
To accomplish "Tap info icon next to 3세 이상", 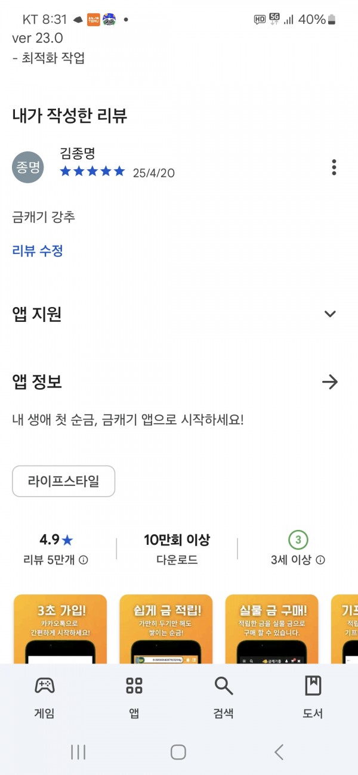I will click(x=320, y=560).
